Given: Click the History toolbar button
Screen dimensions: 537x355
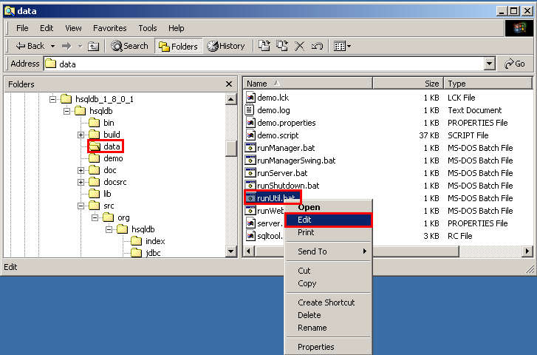Looking at the screenshot, I should (x=226, y=46).
